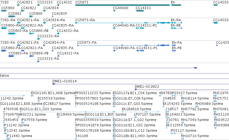
Task: Click the CG14331 gene bar
Action: point(140,11)
